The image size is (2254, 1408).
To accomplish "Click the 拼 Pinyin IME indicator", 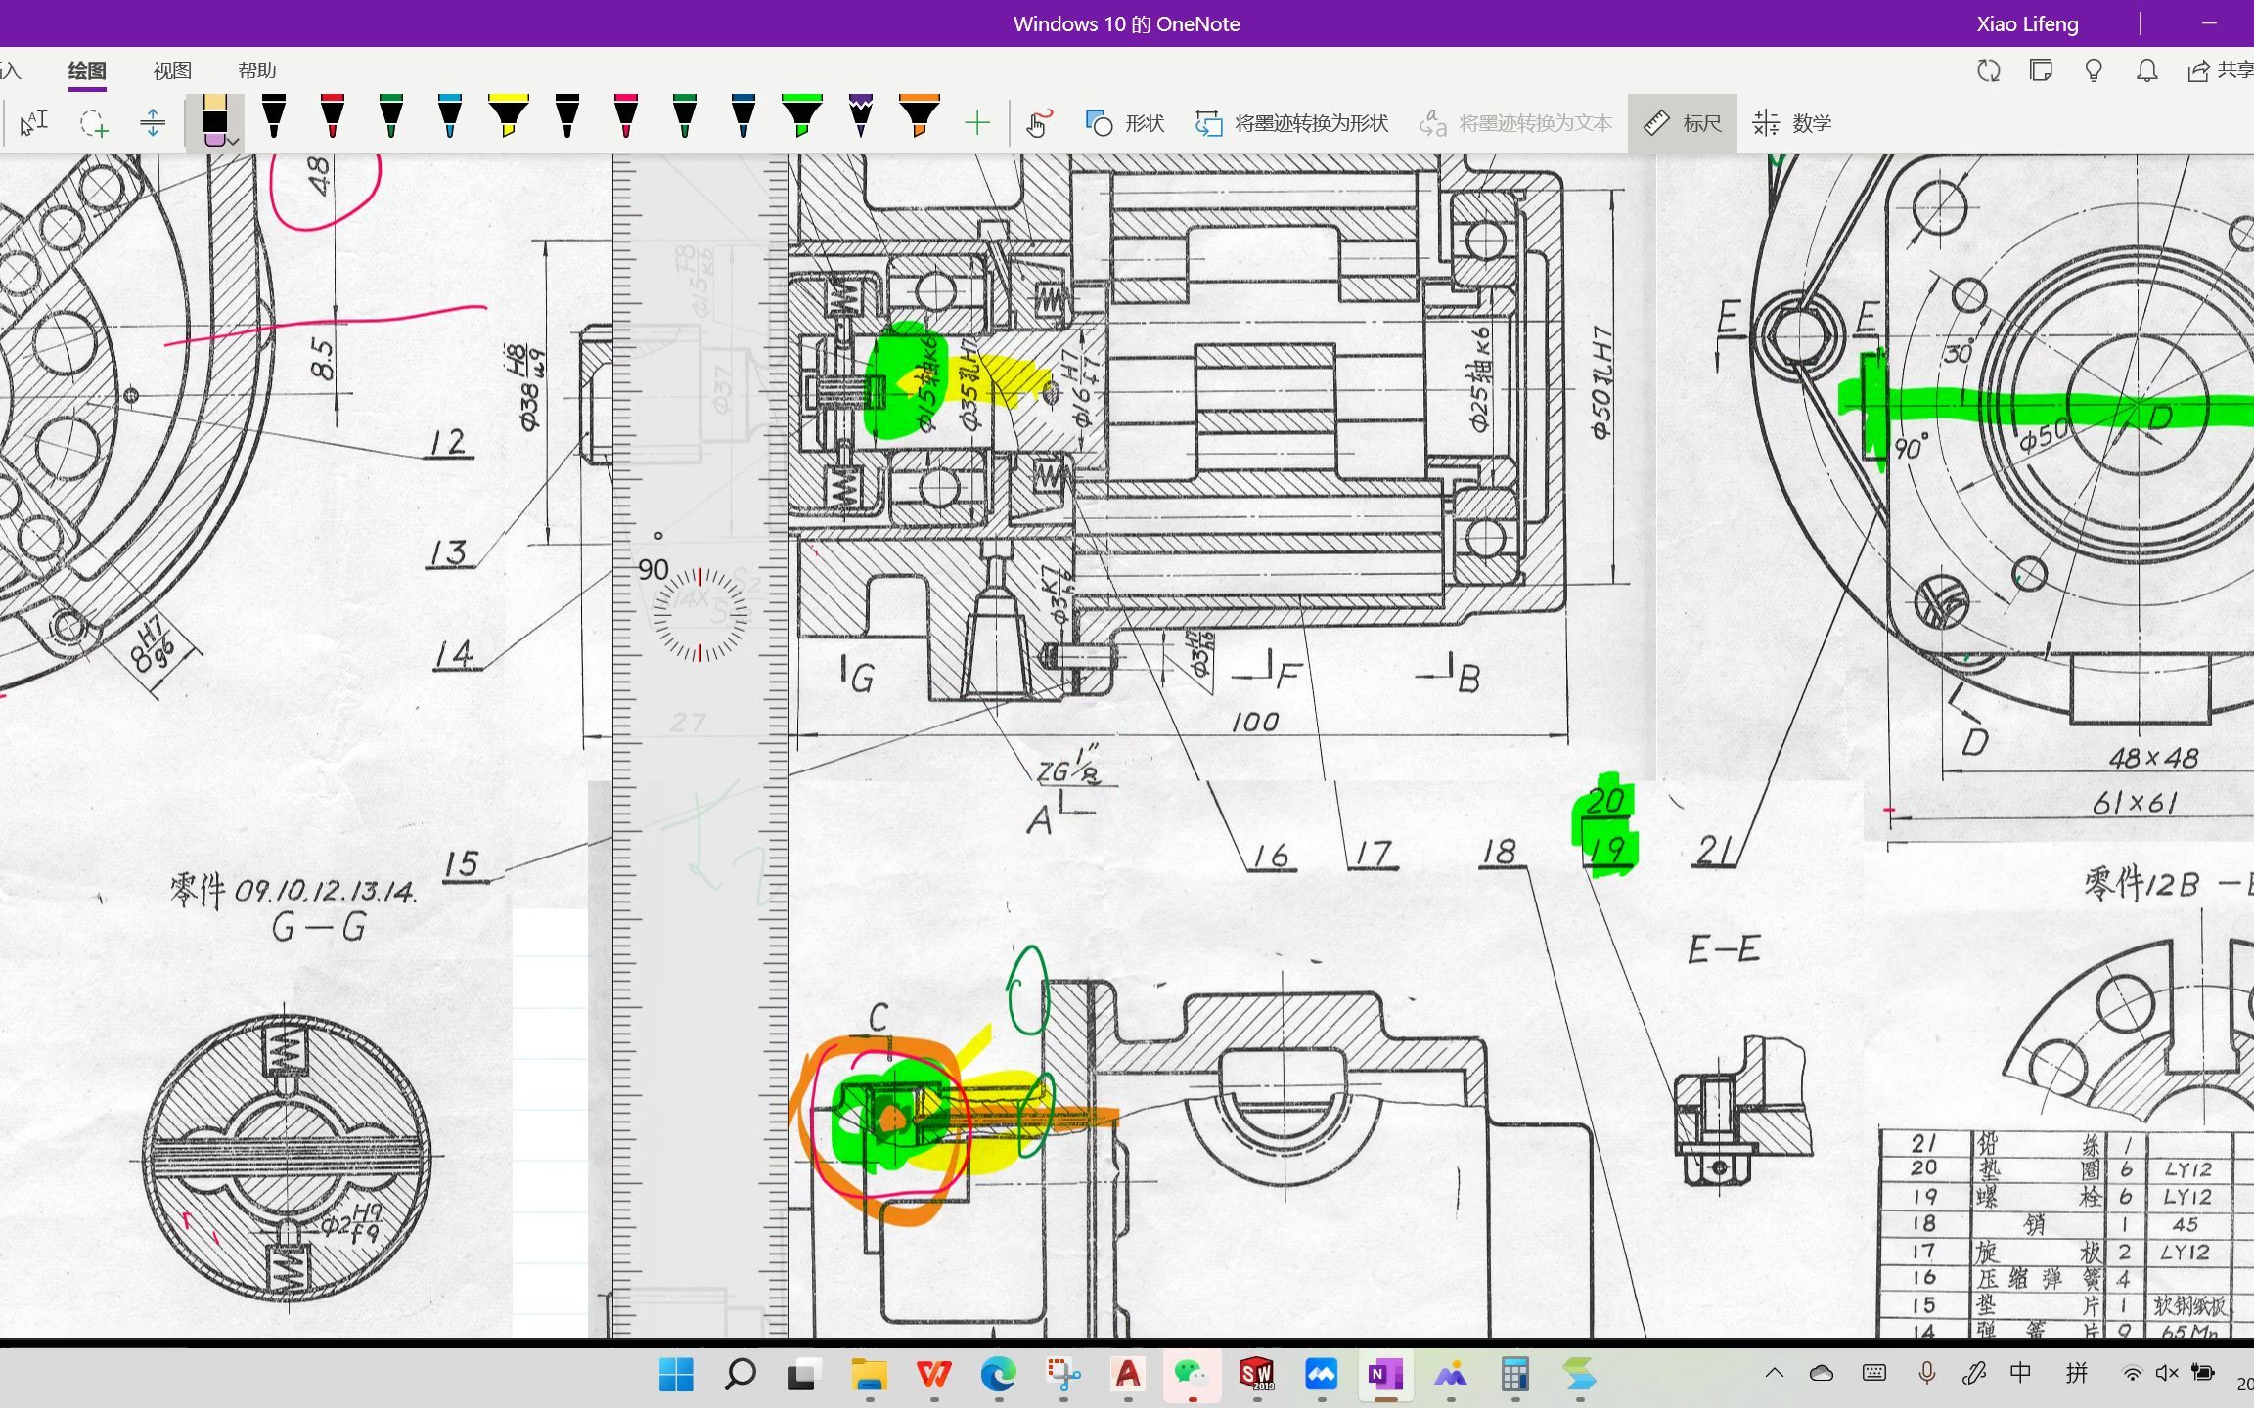I will tap(2076, 1373).
